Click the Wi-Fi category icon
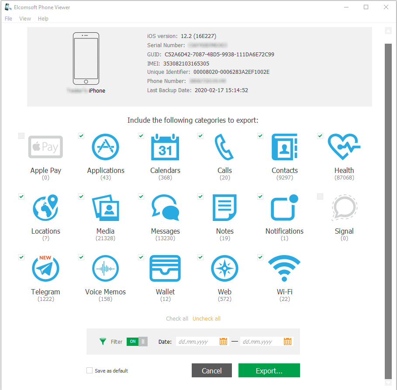397x390 pixels. 284,268
